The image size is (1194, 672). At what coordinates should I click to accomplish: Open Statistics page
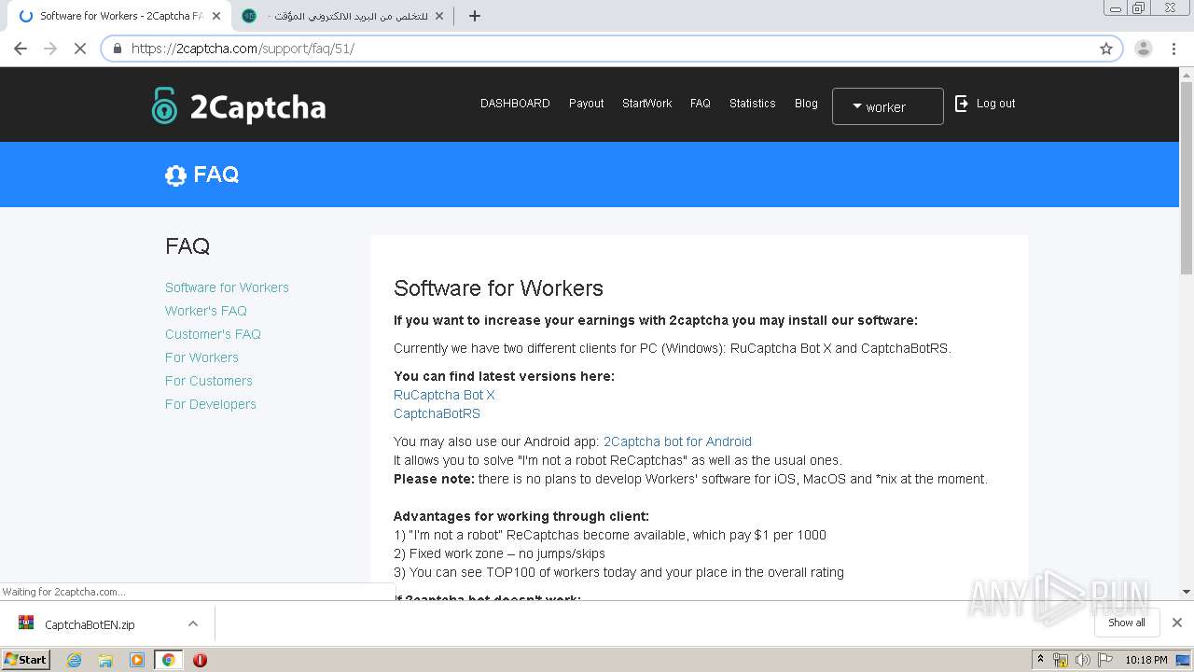[752, 104]
